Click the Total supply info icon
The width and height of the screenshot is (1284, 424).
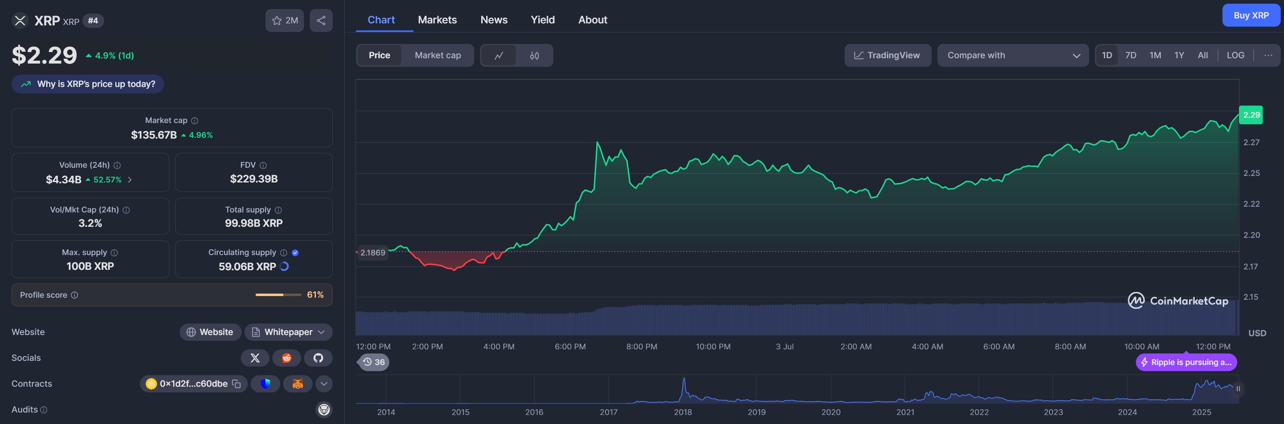point(279,210)
